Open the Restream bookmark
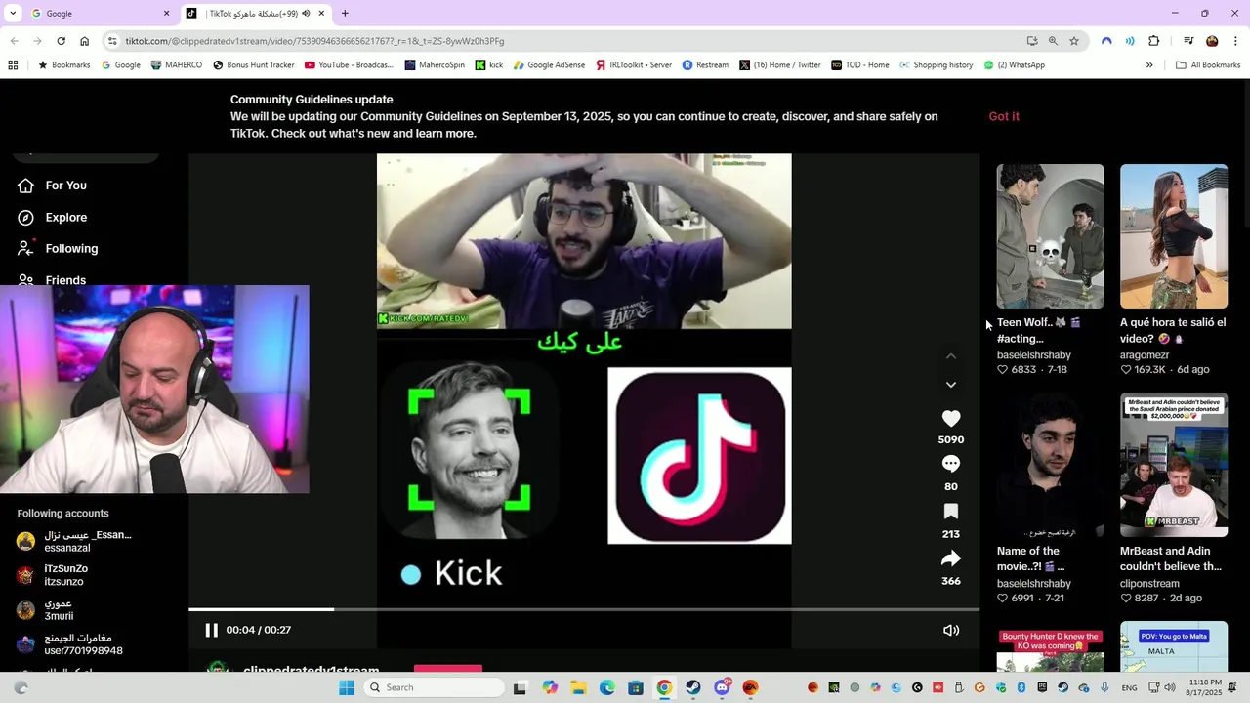Viewport: 1250px width, 703px height. 705,65
